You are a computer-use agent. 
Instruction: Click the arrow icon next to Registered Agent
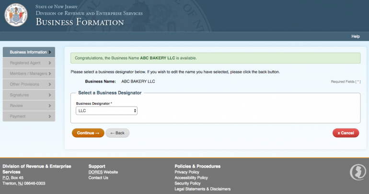click(50, 63)
